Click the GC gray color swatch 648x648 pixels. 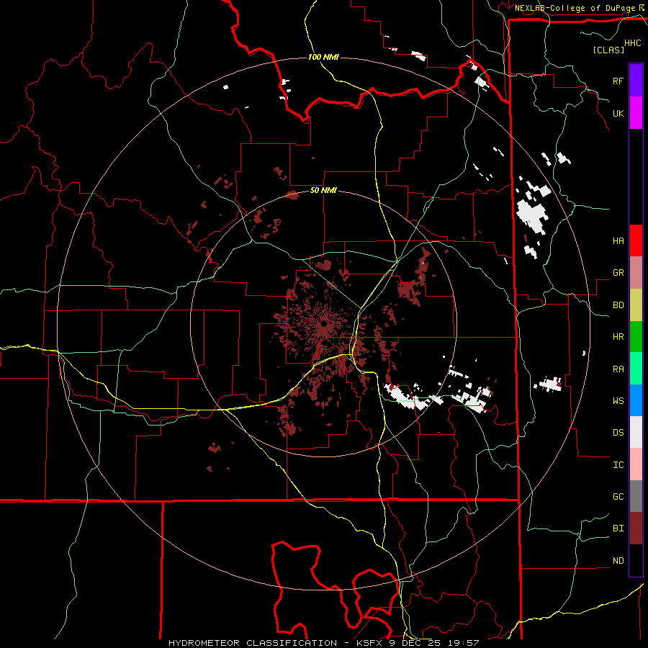[x=636, y=496]
